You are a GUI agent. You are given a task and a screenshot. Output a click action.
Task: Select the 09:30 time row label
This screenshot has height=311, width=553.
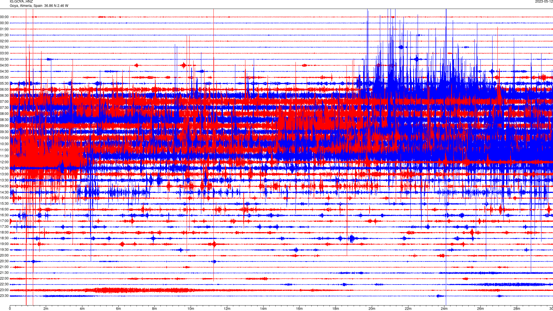pyautogui.click(x=4, y=132)
